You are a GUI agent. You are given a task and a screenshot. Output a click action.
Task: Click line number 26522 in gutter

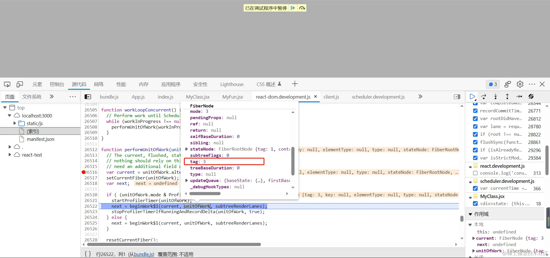click(x=91, y=206)
